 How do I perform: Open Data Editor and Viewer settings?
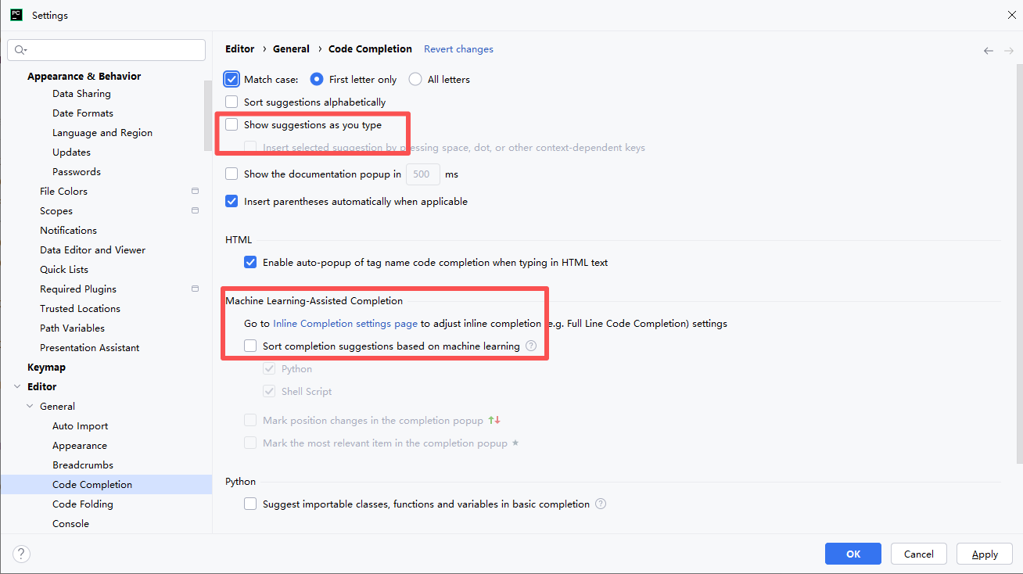(92, 249)
